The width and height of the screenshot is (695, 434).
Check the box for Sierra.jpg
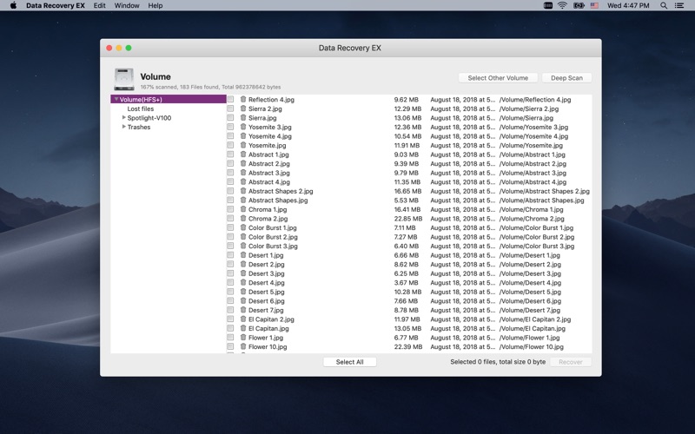tap(230, 118)
